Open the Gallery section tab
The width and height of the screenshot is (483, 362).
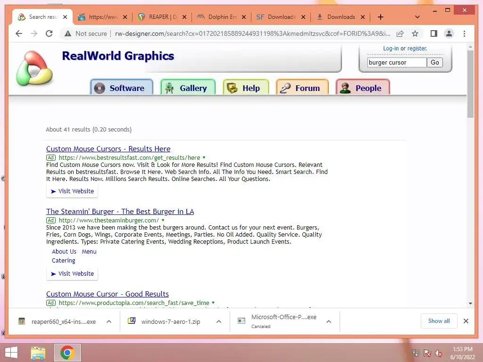(188, 87)
